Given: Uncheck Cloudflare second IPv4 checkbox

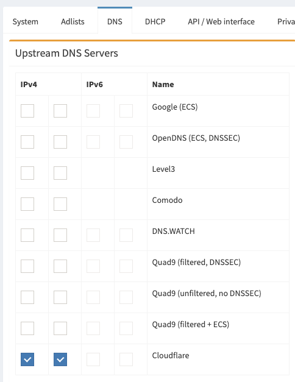Looking at the screenshot, I should coord(60,359).
